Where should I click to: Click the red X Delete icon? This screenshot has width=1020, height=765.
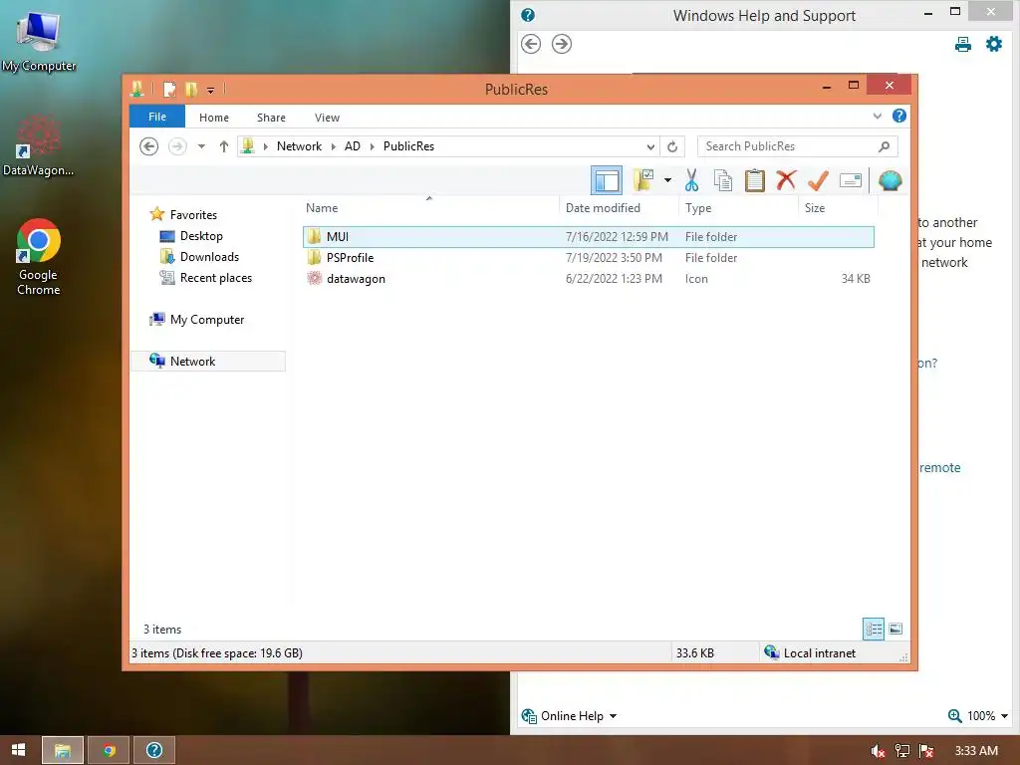787,180
